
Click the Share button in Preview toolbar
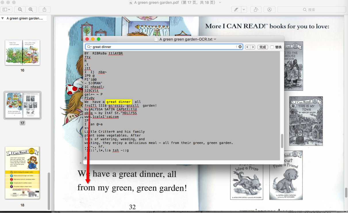[x=45, y=9]
